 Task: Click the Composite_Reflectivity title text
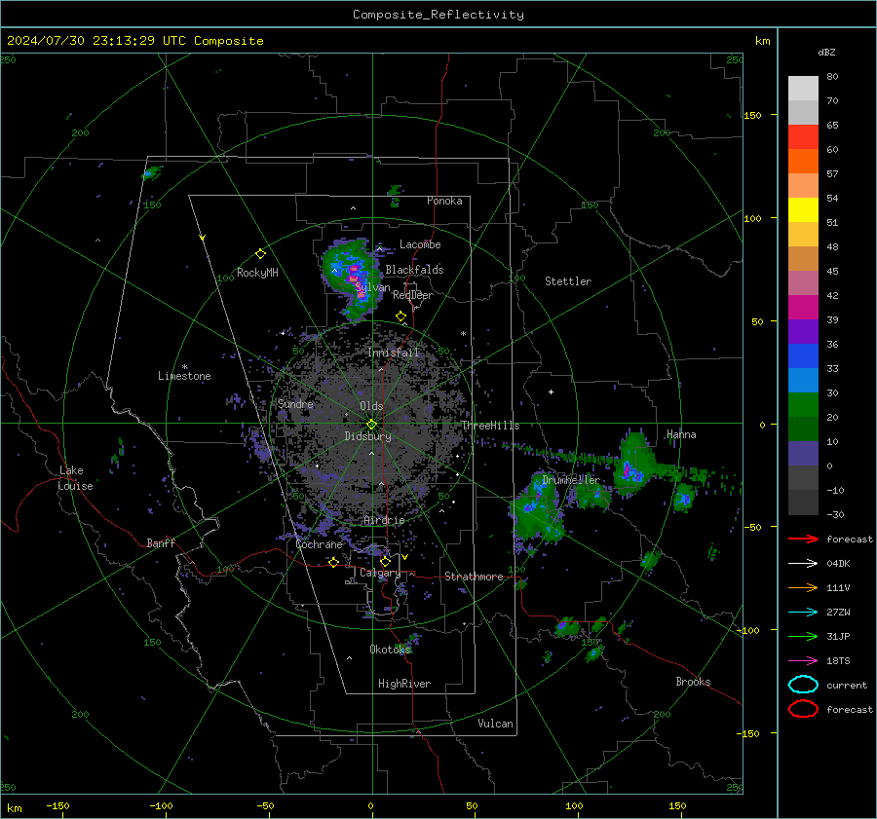[x=438, y=15]
